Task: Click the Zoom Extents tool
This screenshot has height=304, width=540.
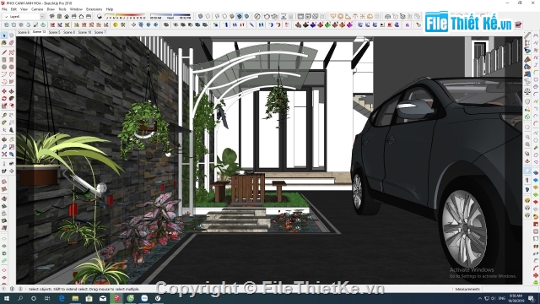Action: click(x=4, y=155)
